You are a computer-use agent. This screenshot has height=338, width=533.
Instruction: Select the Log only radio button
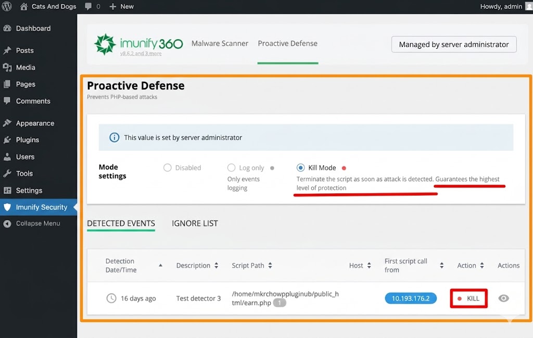pos(231,168)
